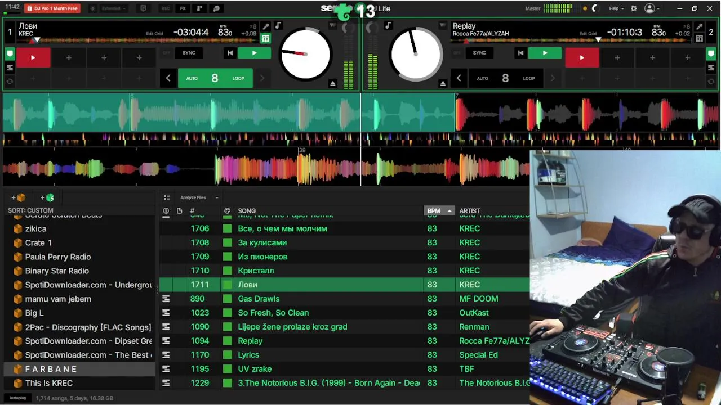Viewport: 721px width, 405px height.
Task: Open the FX panel tab
Action: pyautogui.click(x=183, y=8)
